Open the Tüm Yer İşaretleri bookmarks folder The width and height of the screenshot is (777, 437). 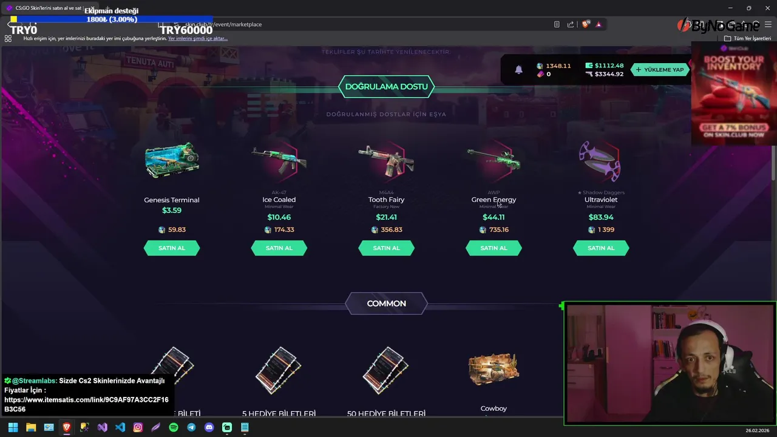coord(747,38)
